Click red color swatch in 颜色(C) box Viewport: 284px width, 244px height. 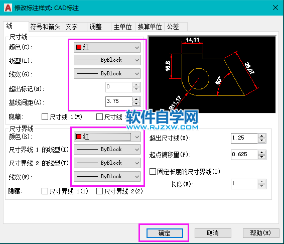point(79,47)
